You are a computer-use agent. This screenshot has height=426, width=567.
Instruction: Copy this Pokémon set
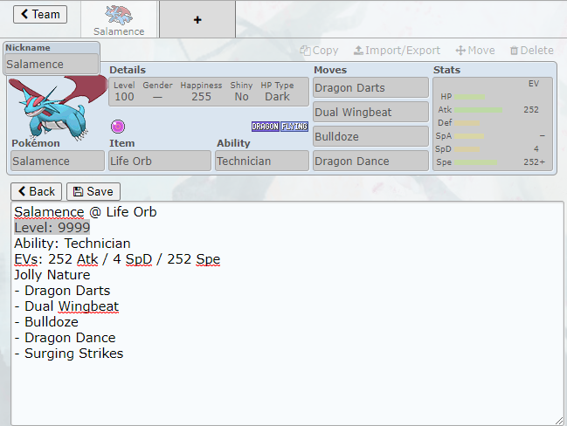coord(319,51)
